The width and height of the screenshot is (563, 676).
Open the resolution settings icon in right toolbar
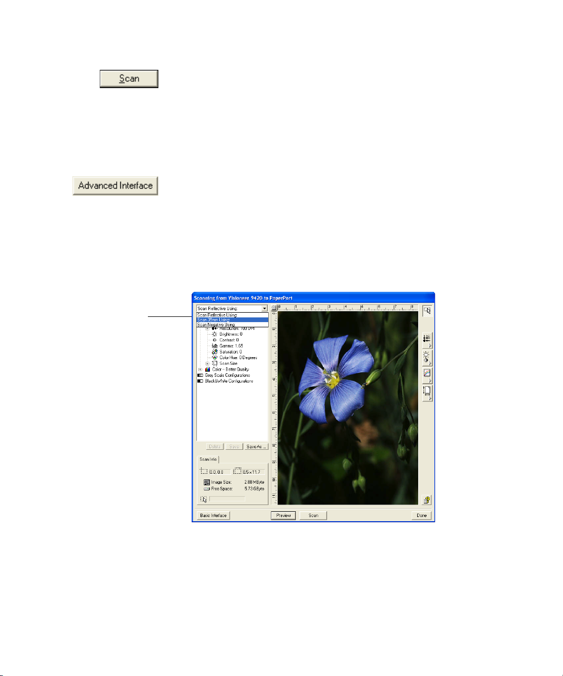click(x=427, y=341)
